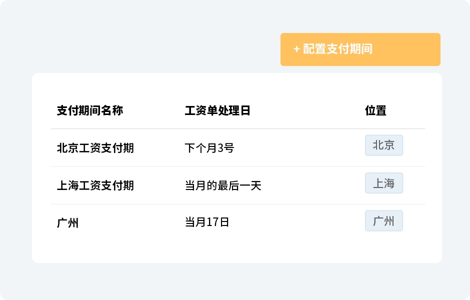Sort by 支付期间名称 column header
Screen dimensions: 470x300
point(90,110)
